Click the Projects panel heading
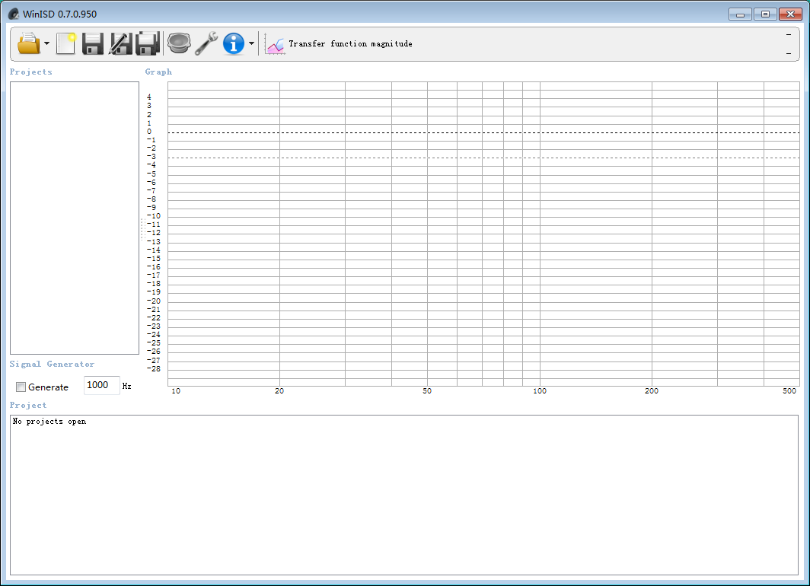The image size is (810, 586). [31, 72]
